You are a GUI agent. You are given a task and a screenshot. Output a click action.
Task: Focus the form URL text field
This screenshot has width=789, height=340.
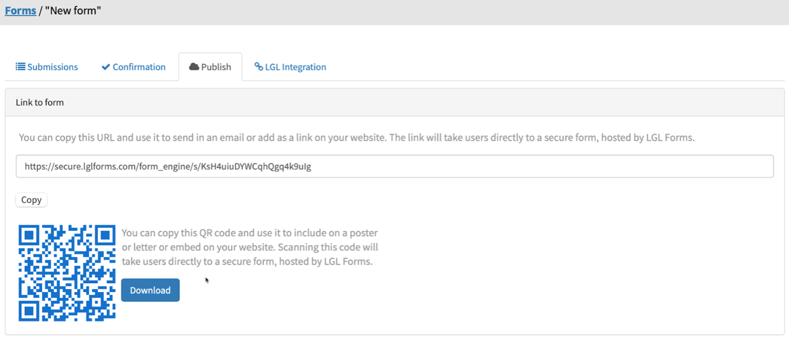[x=394, y=166]
